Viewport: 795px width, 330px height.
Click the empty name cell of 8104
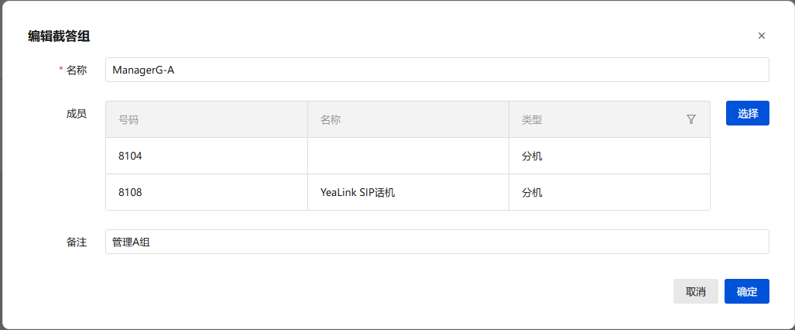[407, 156]
